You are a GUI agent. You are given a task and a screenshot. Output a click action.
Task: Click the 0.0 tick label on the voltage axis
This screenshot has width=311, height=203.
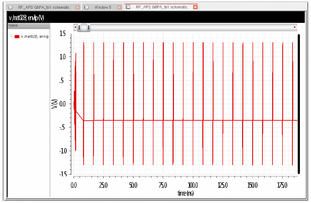tap(62, 104)
